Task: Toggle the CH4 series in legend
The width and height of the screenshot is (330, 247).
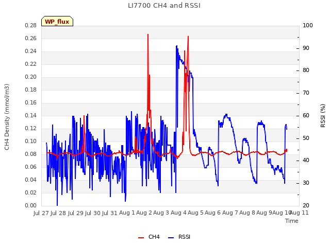Action: pos(149,237)
